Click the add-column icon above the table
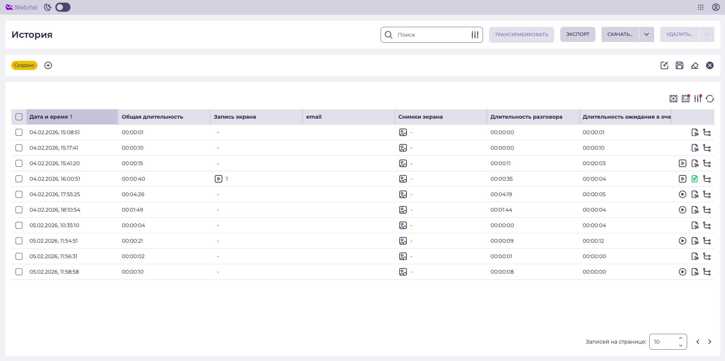This screenshot has width=725, height=361. (x=673, y=99)
